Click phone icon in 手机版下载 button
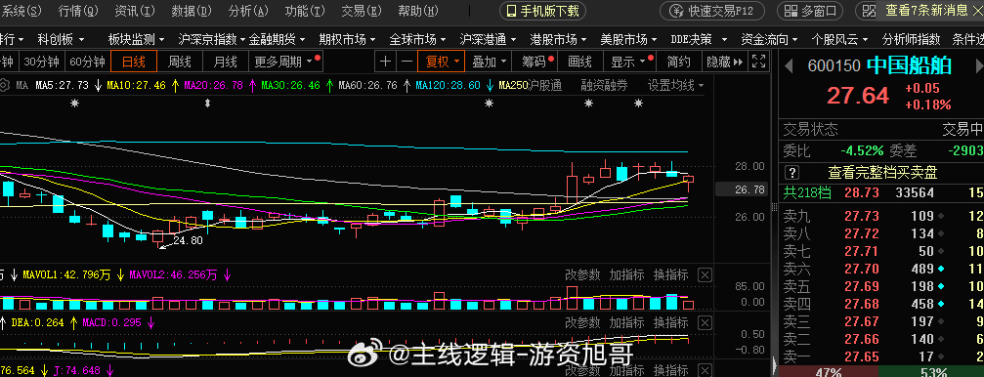Viewport: 984px width, 377px height. coord(511,11)
